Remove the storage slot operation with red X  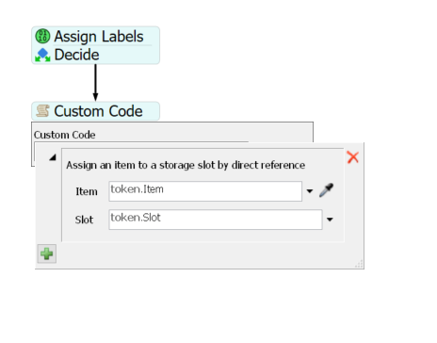[353, 157]
